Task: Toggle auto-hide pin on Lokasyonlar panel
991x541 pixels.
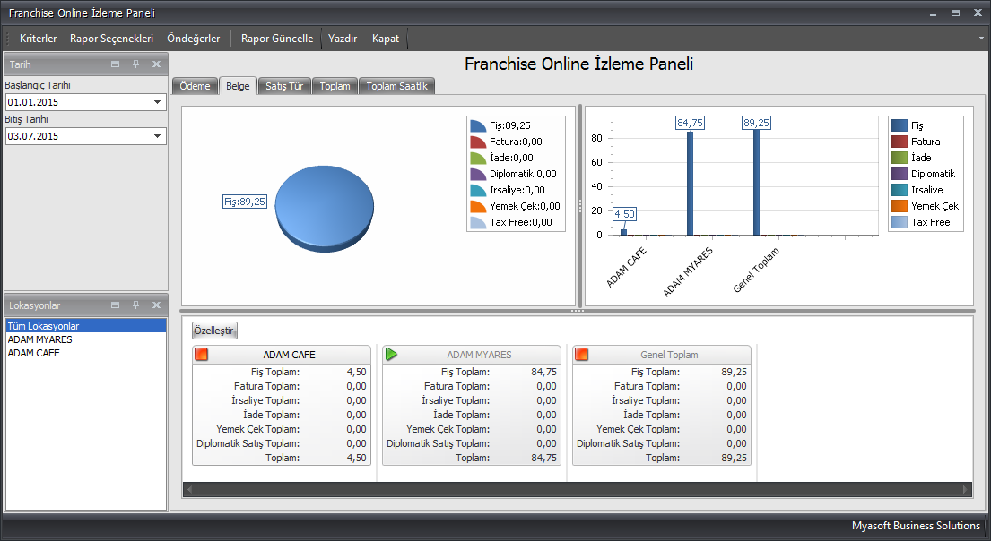Action: [135, 305]
